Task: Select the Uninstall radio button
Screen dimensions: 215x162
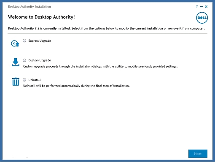Action: (24, 80)
